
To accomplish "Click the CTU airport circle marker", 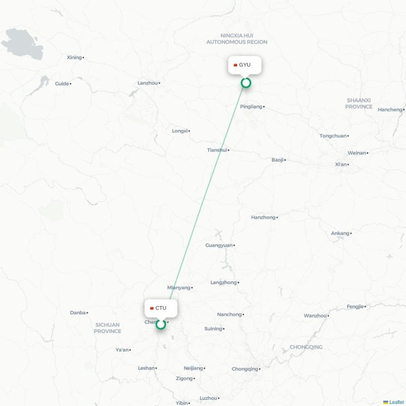I will pos(160,324).
